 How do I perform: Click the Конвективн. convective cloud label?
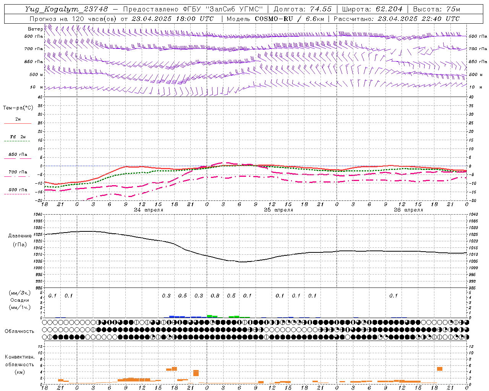click(20, 357)
